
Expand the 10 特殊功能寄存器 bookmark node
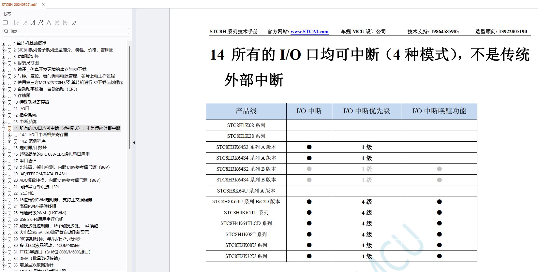(x=4, y=102)
